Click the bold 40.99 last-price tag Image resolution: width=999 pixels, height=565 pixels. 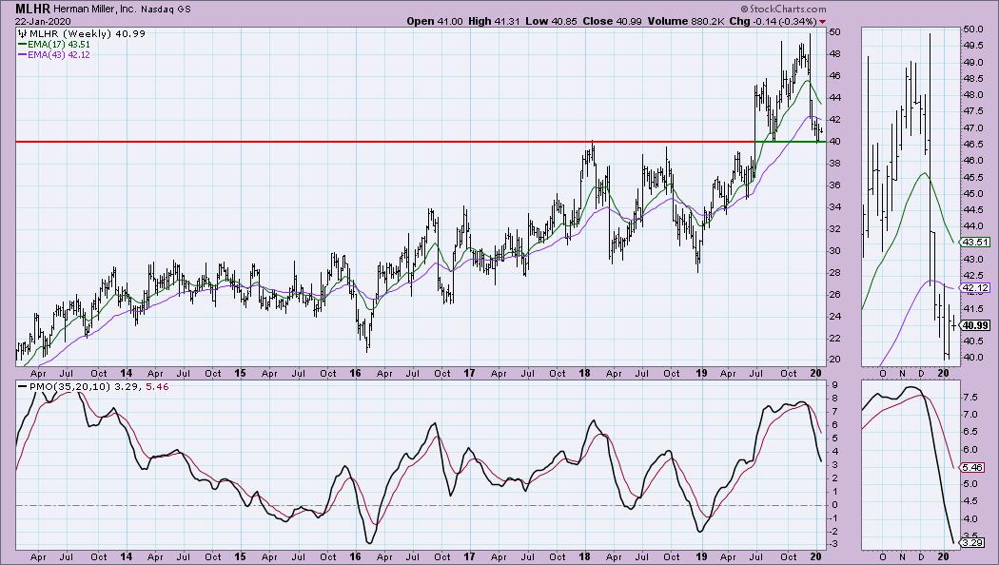click(x=975, y=325)
